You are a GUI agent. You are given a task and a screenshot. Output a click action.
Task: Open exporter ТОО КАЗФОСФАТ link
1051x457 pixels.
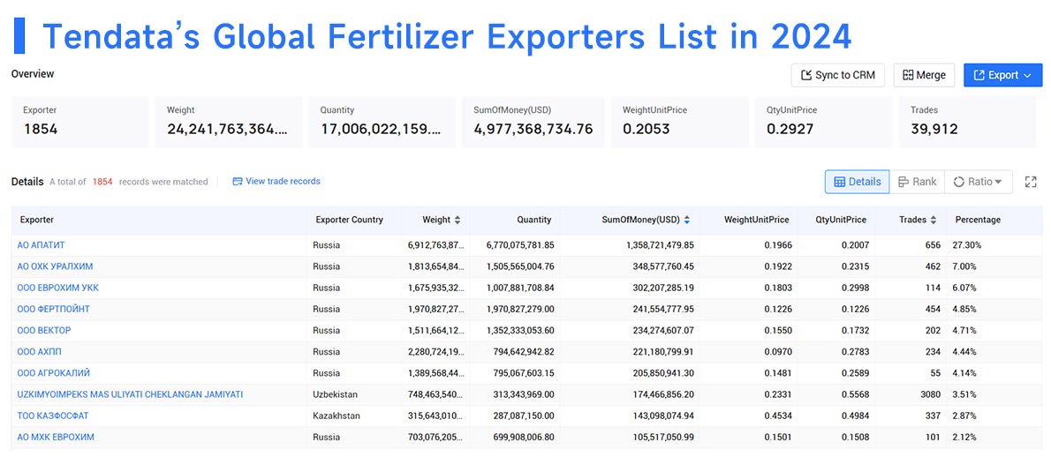pos(53,416)
